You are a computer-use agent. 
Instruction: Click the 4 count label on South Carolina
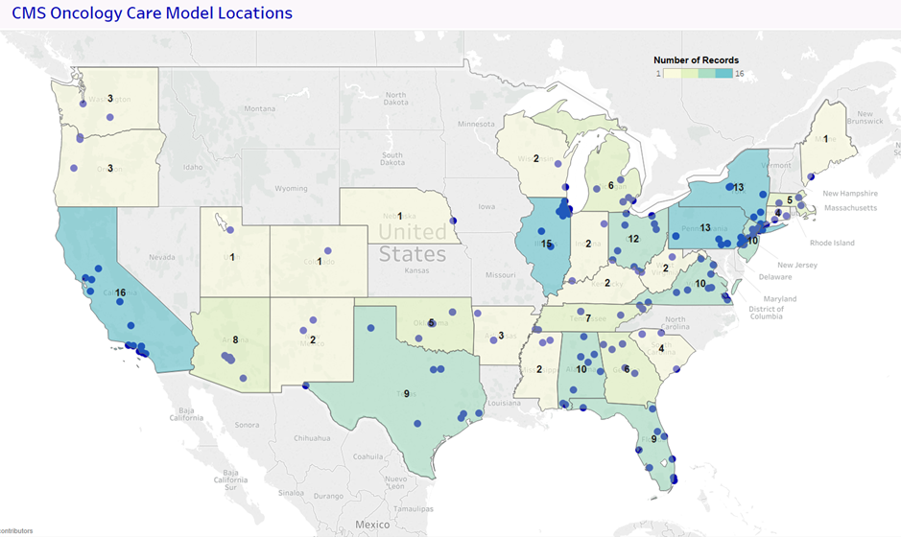pos(661,348)
